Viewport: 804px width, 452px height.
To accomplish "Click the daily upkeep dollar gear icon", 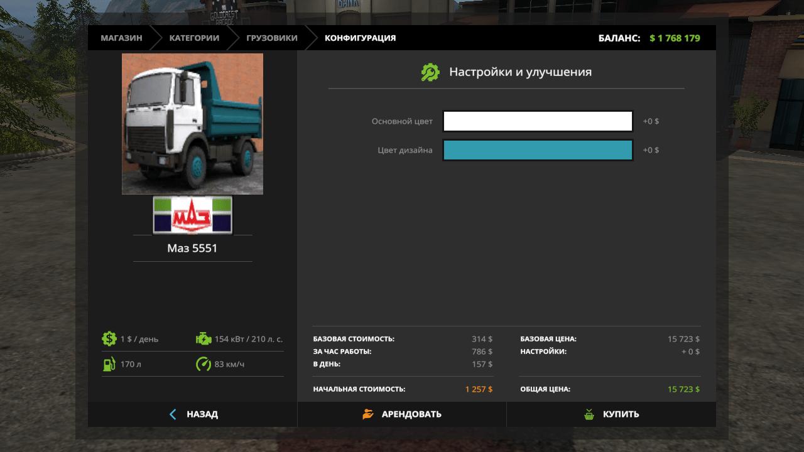I will point(109,339).
